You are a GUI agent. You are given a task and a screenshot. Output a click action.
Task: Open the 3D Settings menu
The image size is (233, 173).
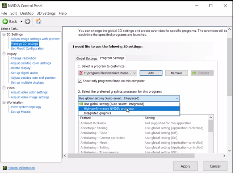click(x=46, y=13)
